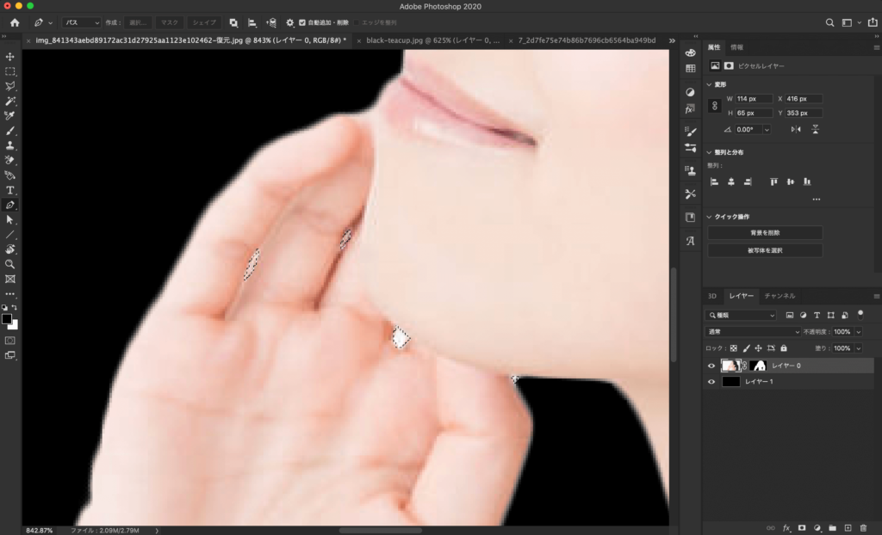Toggle lock all padlock icon
This screenshot has width=882, height=535.
pos(784,348)
